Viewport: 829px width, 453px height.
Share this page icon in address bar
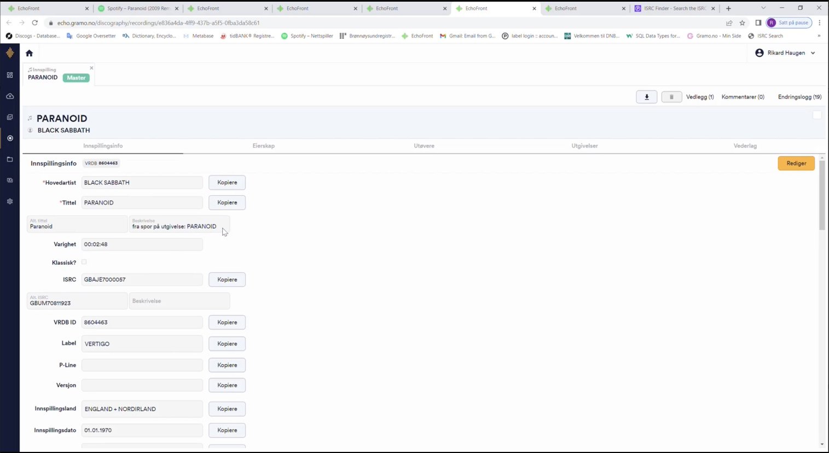729,23
